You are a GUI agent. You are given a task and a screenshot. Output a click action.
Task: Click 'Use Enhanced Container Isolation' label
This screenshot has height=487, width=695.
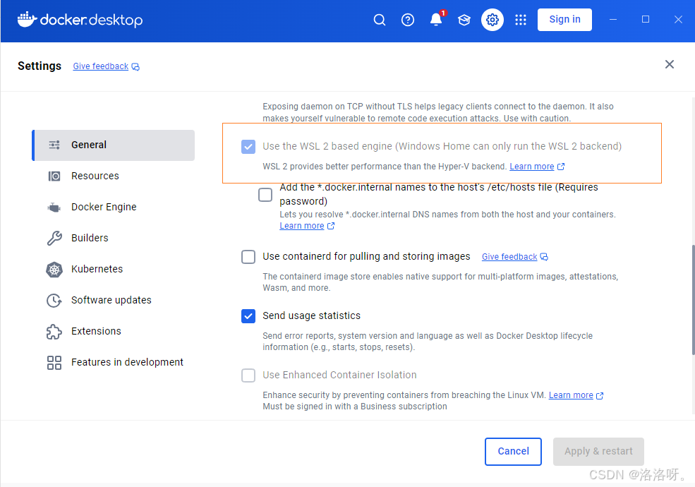coord(339,375)
